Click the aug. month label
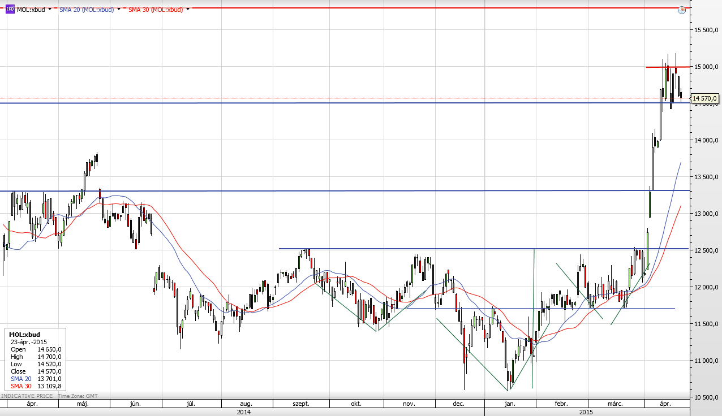Viewport: 722px width, 416px height. [x=246, y=404]
